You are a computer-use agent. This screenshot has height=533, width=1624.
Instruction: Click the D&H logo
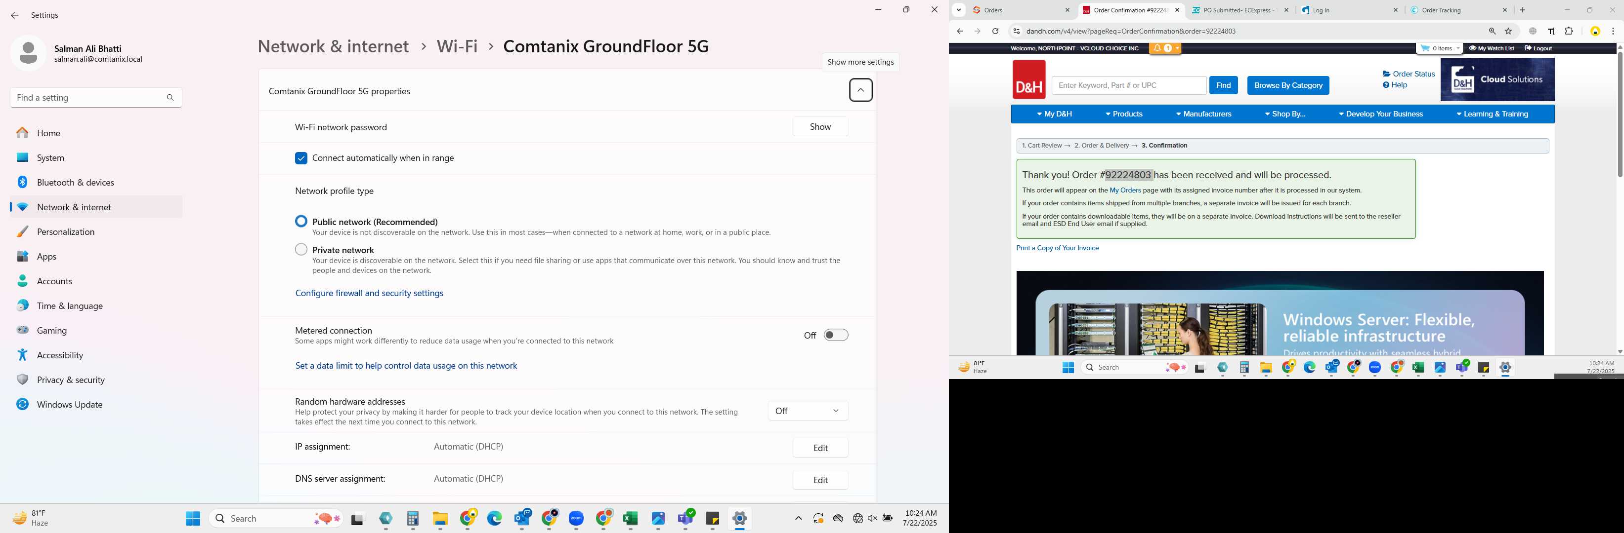tap(1029, 79)
